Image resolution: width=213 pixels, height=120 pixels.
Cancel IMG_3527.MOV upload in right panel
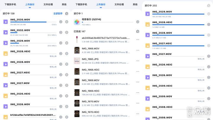pos(209,56)
